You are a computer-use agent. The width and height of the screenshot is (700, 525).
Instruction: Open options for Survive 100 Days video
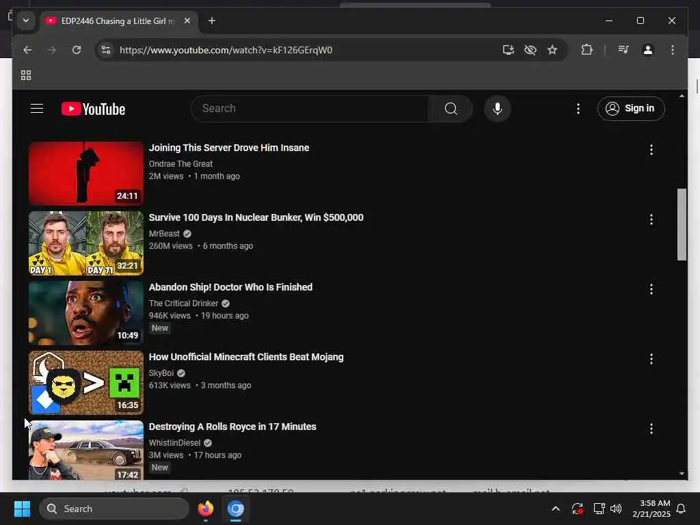pyautogui.click(x=651, y=219)
